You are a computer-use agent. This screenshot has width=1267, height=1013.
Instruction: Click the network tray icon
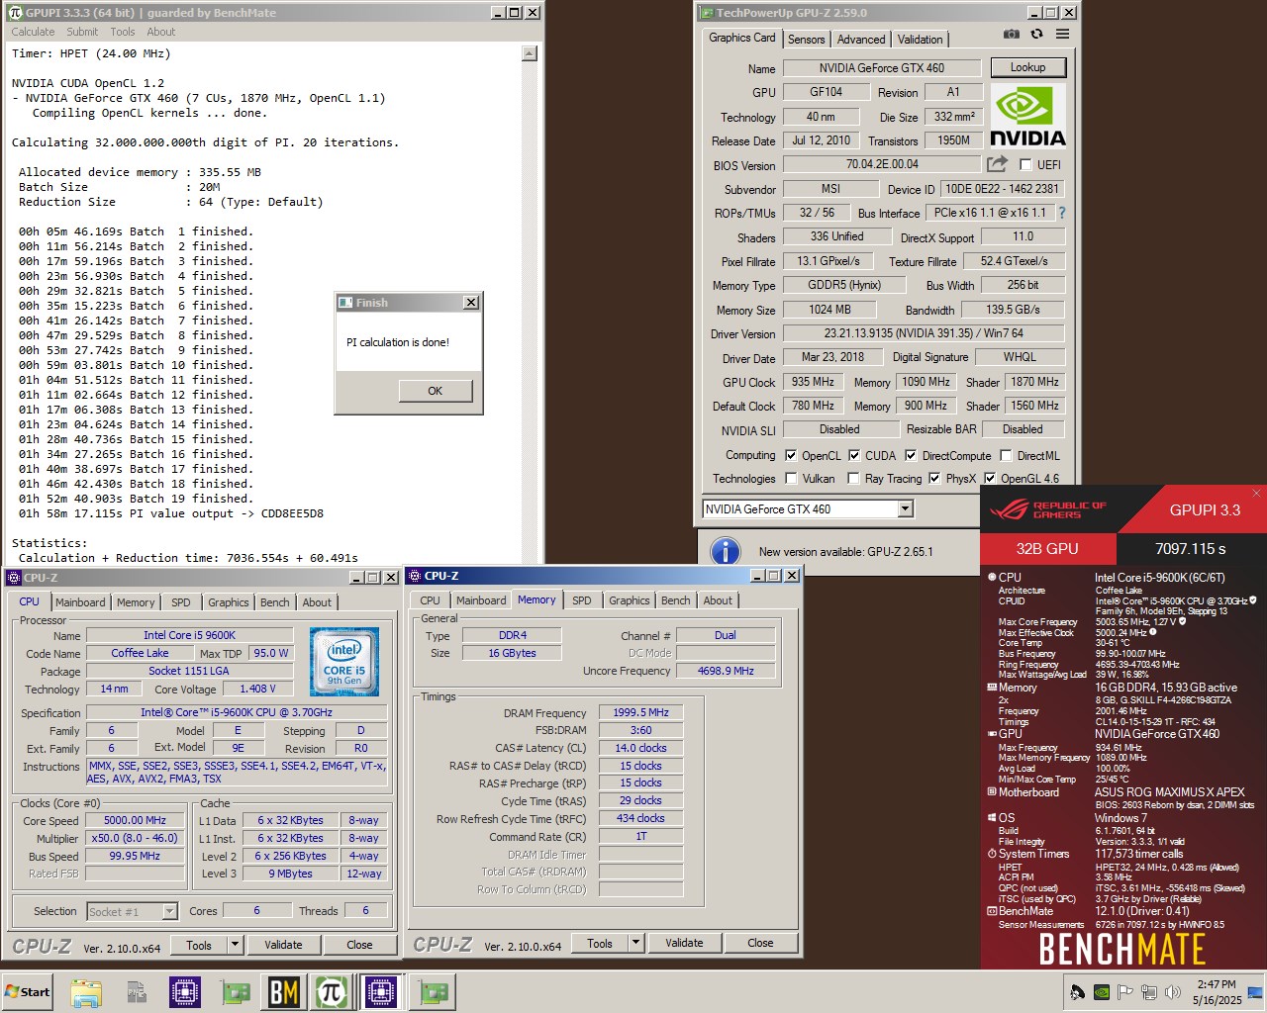click(x=1148, y=992)
